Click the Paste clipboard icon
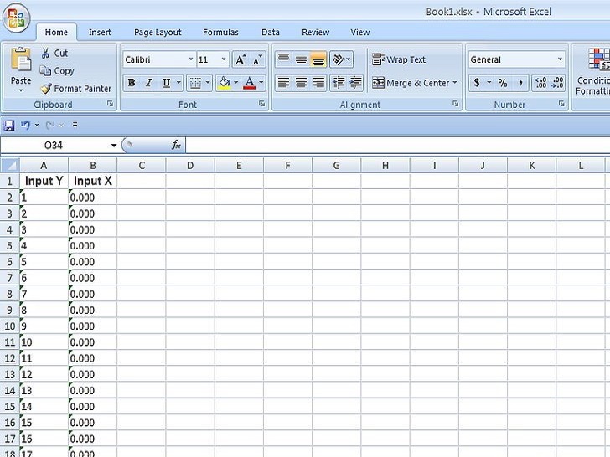Image resolution: width=610 pixels, height=457 pixels. click(x=21, y=62)
